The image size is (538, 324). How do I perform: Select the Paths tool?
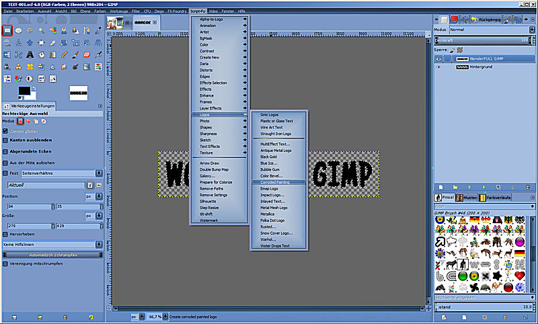click(87, 30)
